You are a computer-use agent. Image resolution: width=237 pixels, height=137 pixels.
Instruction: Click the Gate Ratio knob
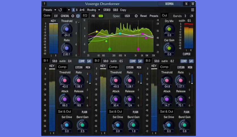pyautogui.click(x=67, y=48)
